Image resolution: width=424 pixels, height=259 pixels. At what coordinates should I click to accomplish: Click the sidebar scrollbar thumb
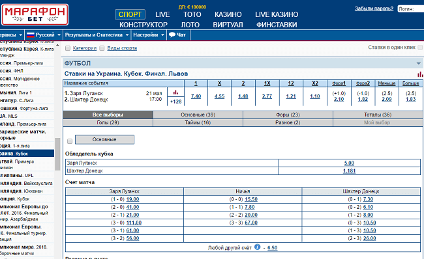pyautogui.click(x=57, y=154)
